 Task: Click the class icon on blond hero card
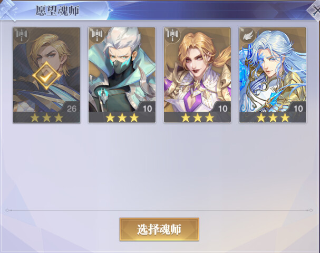tap(22, 35)
